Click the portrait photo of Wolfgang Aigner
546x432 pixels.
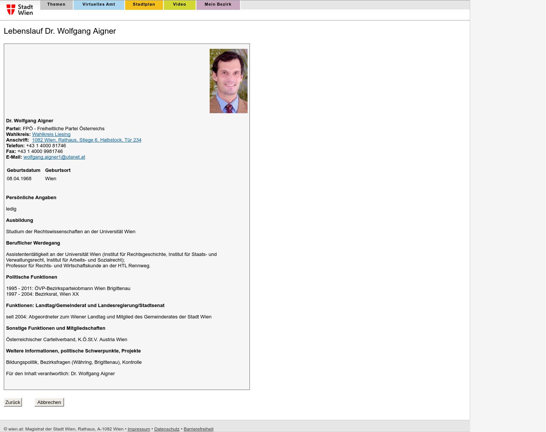[x=229, y=81]
